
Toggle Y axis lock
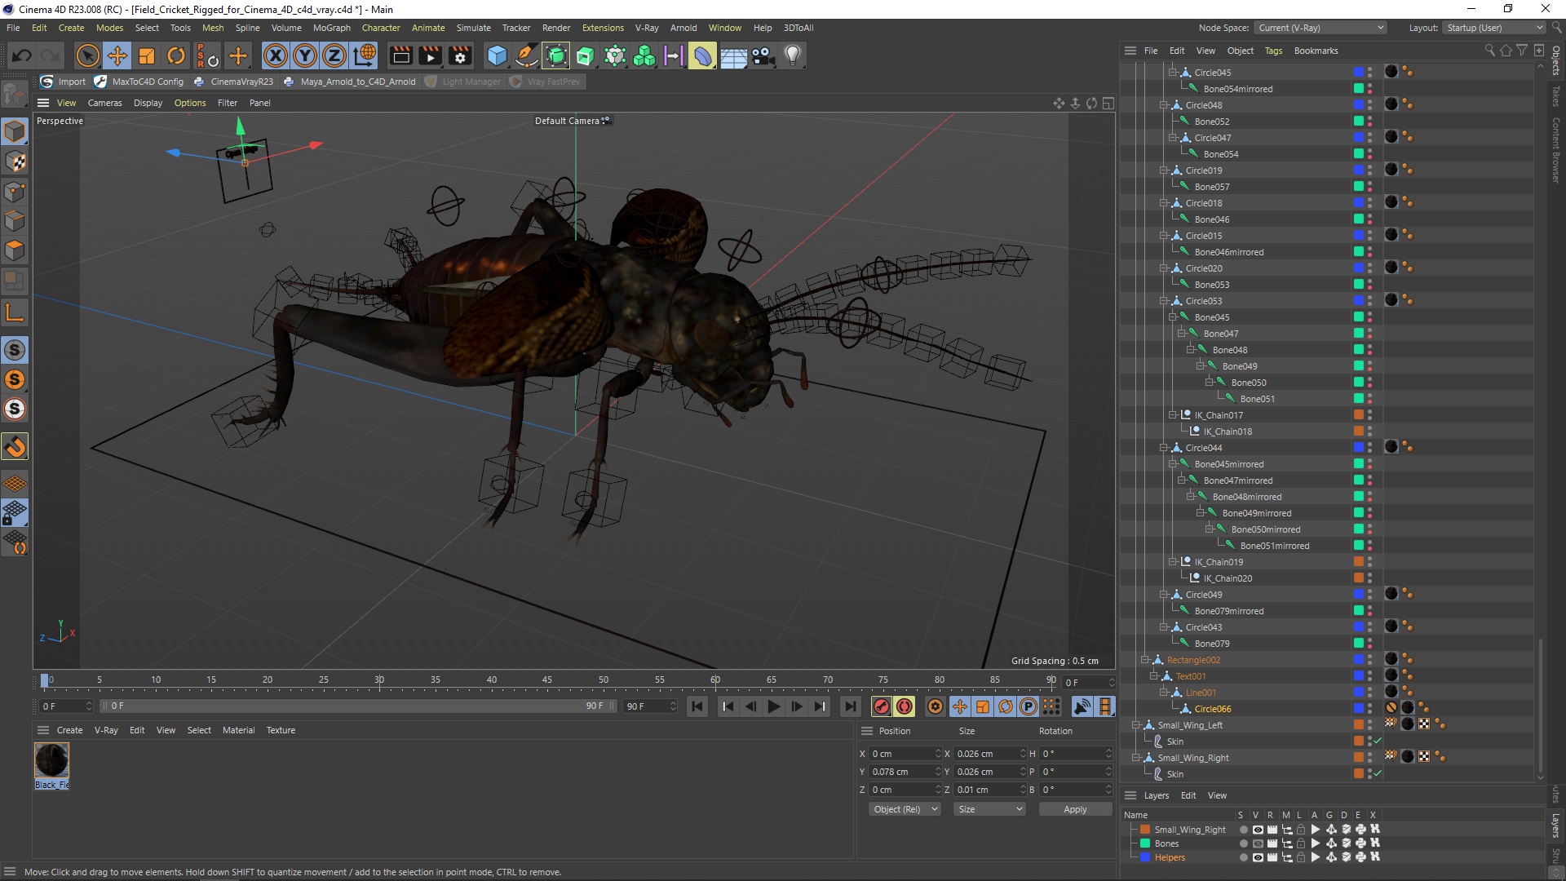(305, 55)
